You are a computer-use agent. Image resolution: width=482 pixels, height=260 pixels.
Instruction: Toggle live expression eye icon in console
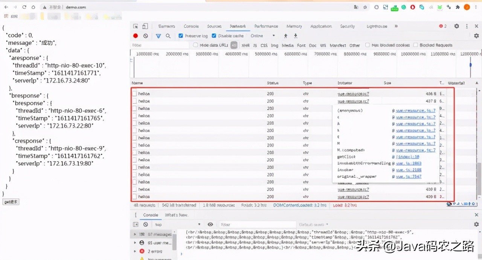click(210, 224)
